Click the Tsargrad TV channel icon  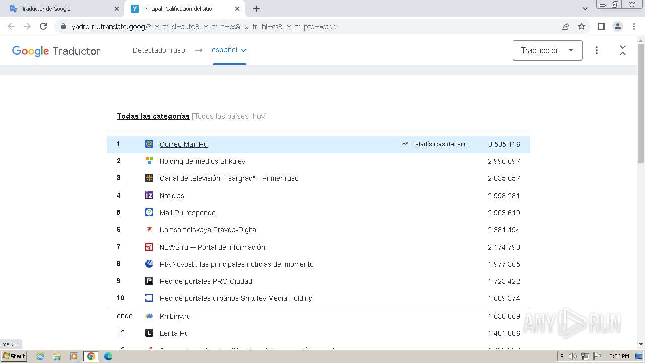pos(149,178)
